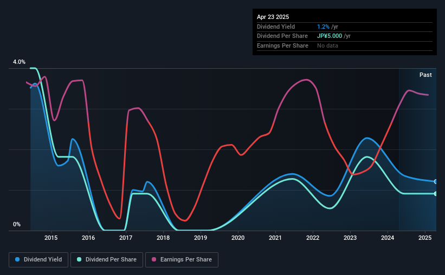Click the blue Dividend Yield legend dot
This screenshot has width=445, height=275.
pyautogui.click(x=17, y=259)
